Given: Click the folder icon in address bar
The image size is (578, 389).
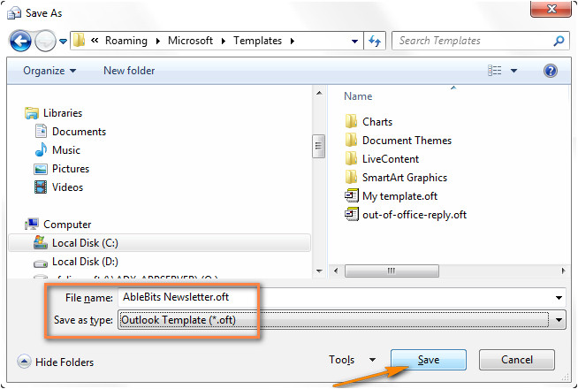Looking at the screenshot, I should pos(79,40).
